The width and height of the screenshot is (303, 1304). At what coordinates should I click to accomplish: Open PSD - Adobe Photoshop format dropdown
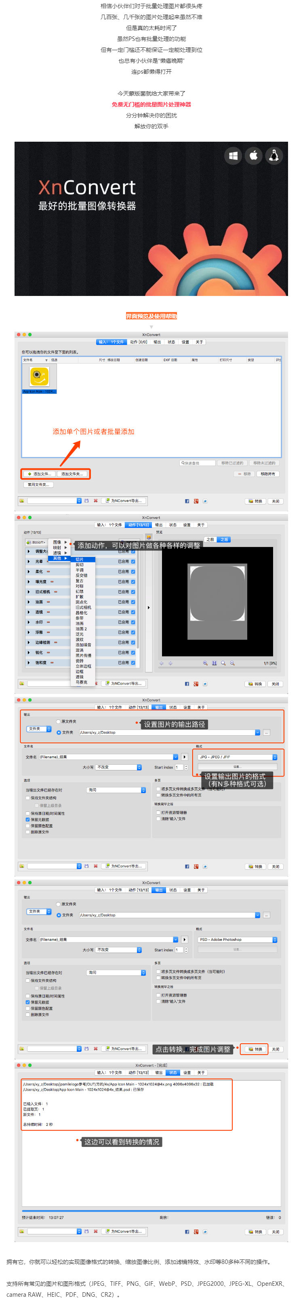click(238, 940)
